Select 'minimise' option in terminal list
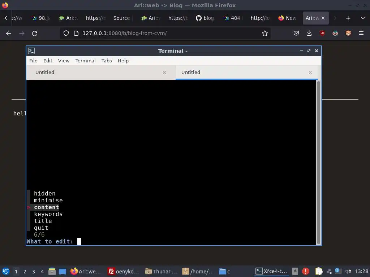This screenshot has height=277, width=370. 48,201
